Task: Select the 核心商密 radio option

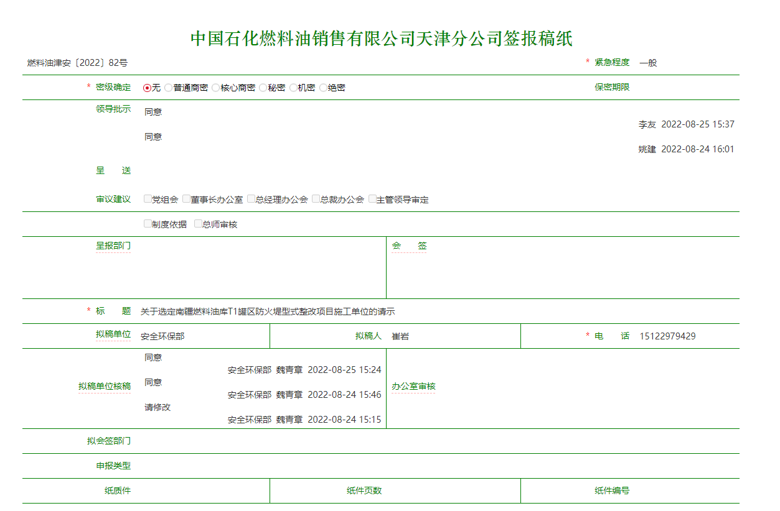Action: (x=216, y=88)
